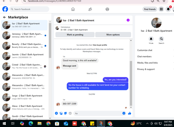This screenshot has height=127, width=174.
Task: Click the 860-597-3399 message bubble
Action: (x=70, y=104)
